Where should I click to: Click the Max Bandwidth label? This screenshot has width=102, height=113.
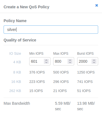pos(17,103)
